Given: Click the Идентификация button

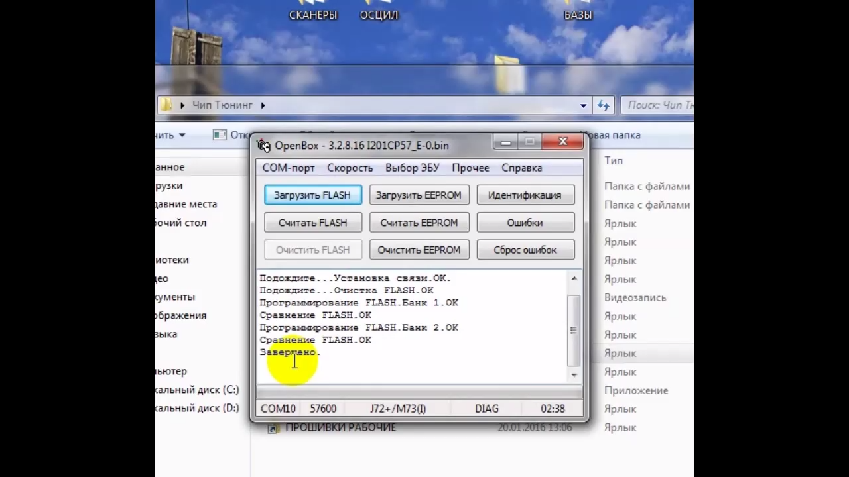Looking at the screenshot, I should [525, 195].
